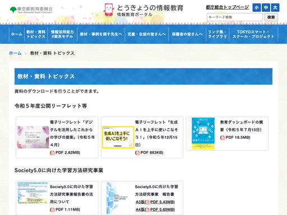287x215 pixels.
Task: Click PDF icon in the A4版 link
Action: 147,210
